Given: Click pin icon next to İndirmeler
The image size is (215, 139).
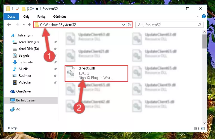Looking at the screenshot, I should 55,62.
